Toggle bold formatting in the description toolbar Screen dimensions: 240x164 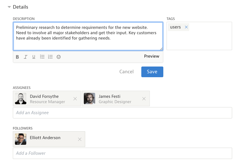[x=17, y=57]
